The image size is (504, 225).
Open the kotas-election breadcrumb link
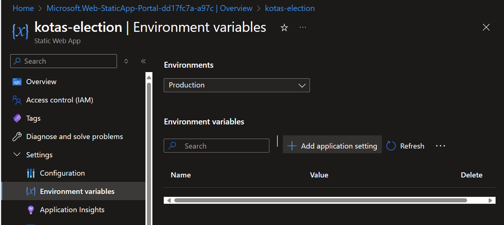pos(289,8)
